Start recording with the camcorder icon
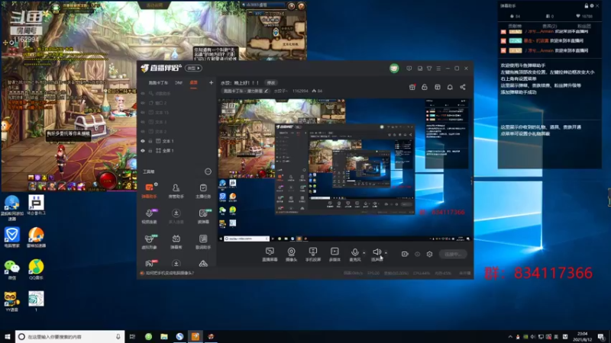611x343 pixels. pos(405,254)
